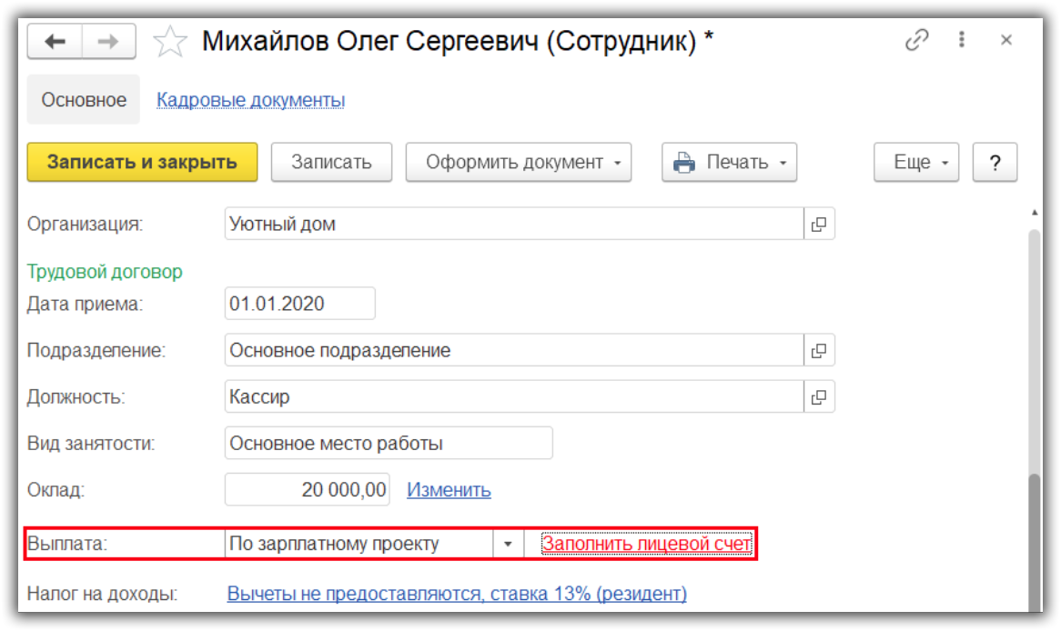
Task: Open the Основное подразделение record
Action: pos(819,350)
